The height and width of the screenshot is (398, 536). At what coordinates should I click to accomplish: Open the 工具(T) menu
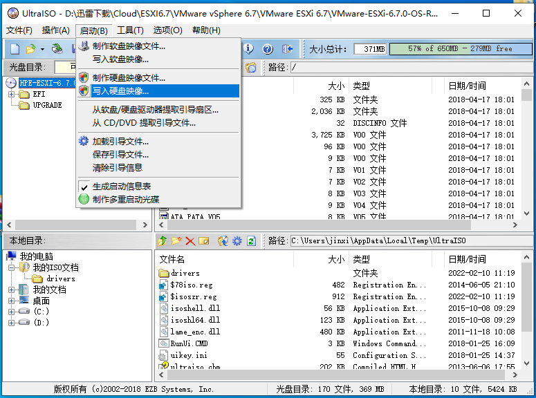coord(130,30)
